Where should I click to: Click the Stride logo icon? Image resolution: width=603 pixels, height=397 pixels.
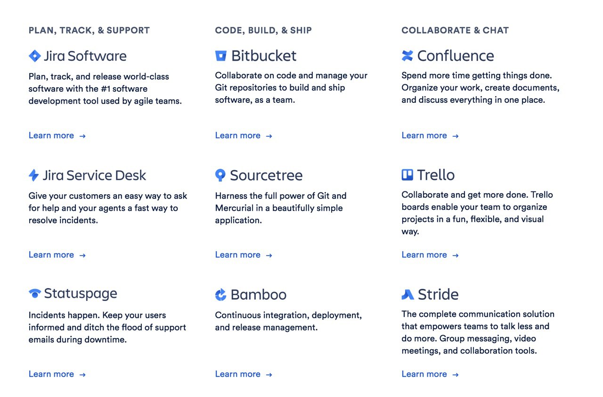pyautogui.click(x=408, y=294)
